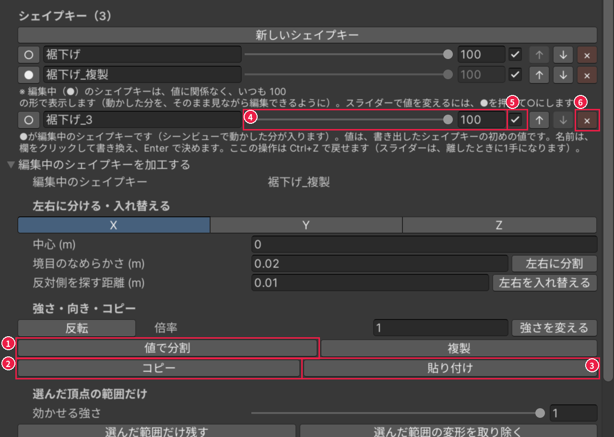Screen dimensions: 614x437
Task: Click the 中心 (m) input field
Action: tap(424, 244)
